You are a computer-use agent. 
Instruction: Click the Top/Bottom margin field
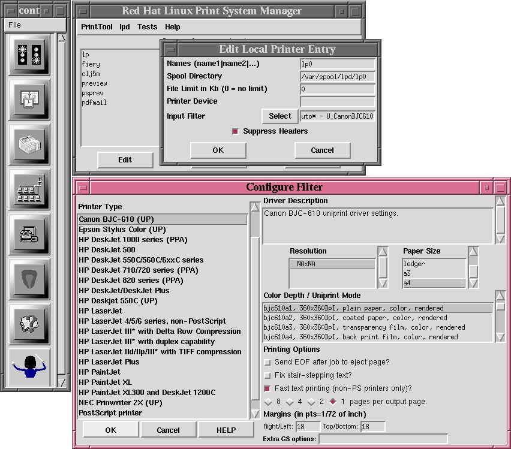pyautogui.click(x=373, y=426)
